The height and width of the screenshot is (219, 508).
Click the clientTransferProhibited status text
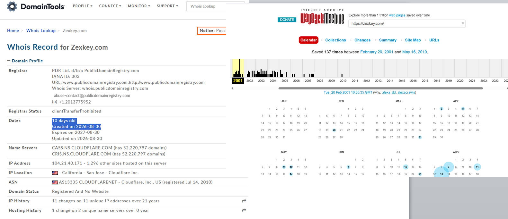pos(76,111)
